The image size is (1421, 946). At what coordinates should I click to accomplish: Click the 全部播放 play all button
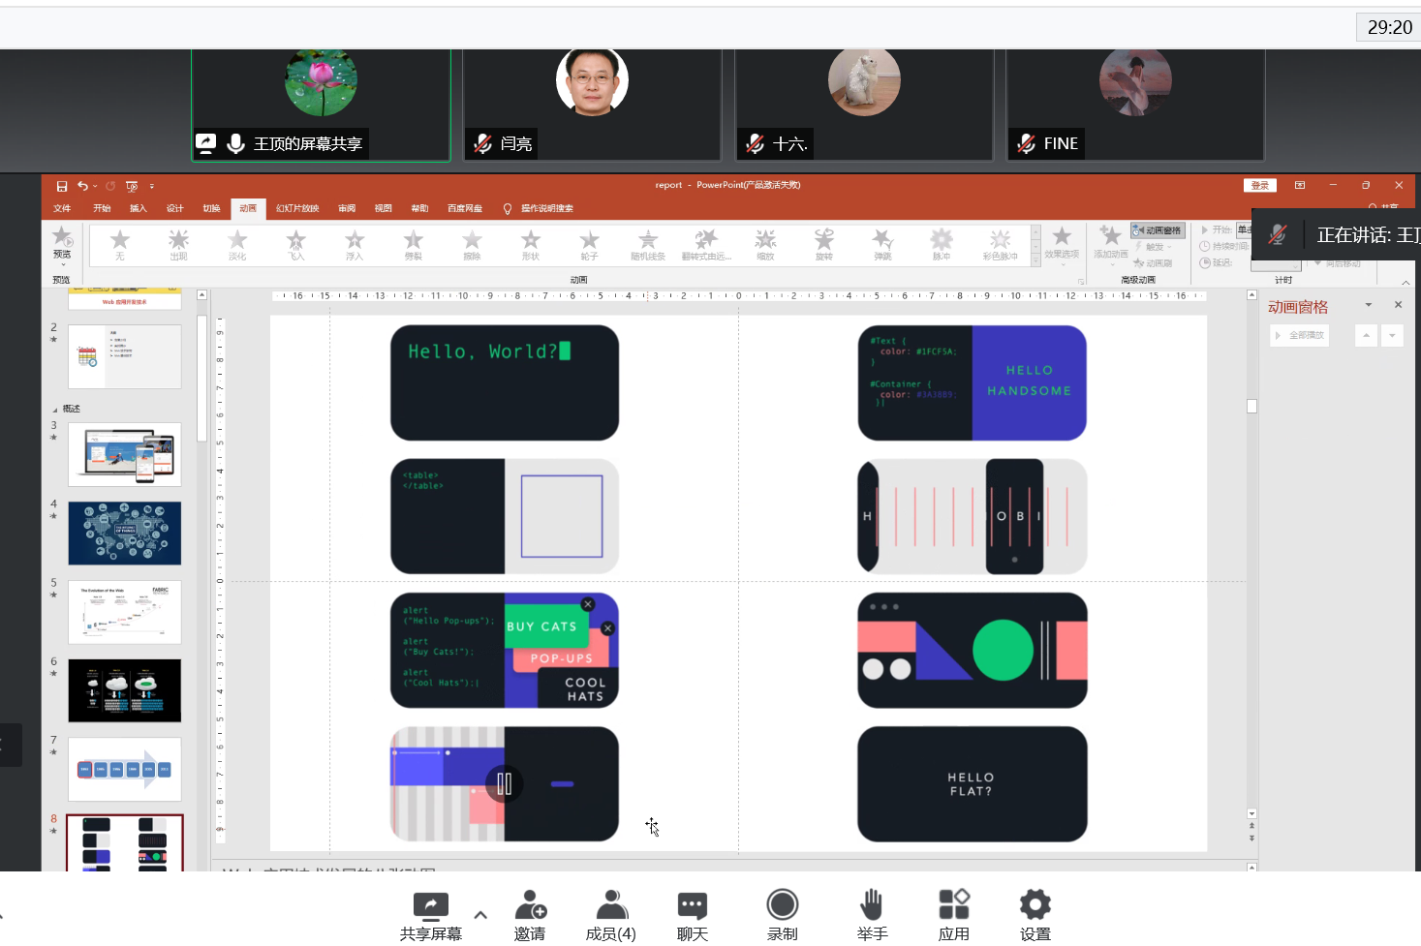point(1299,335)
